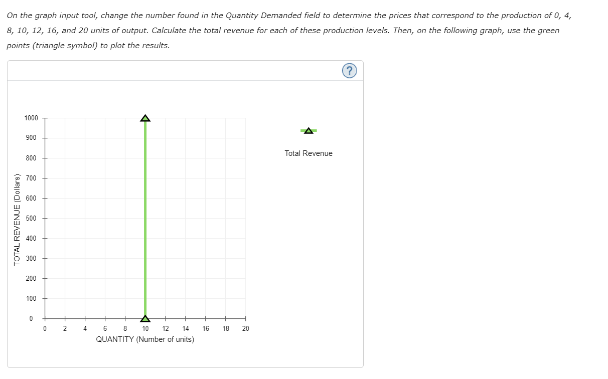Image resolution: width=608 pixels, height=379 pixels.
Task: Open the help question mark icon
Action: point(350,71)
